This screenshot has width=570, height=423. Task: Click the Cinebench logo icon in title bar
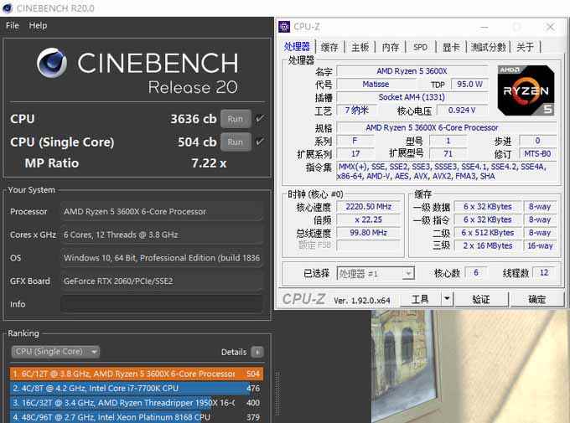[8, 8]
